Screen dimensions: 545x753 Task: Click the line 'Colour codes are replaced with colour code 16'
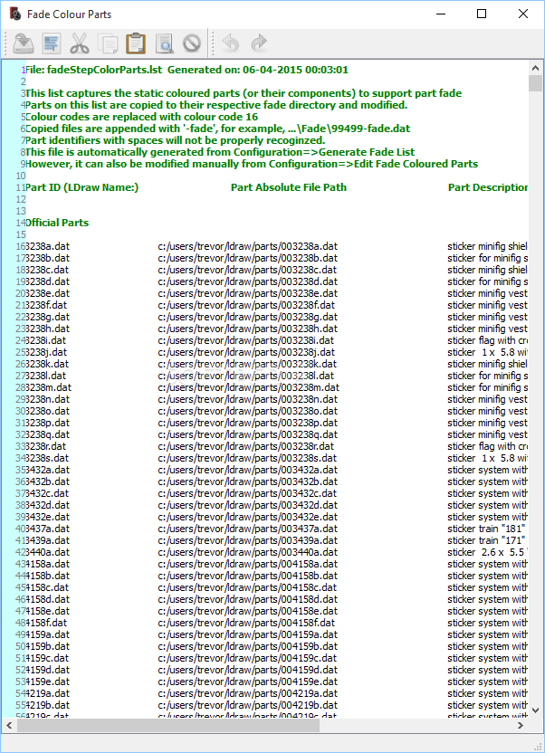tap(141, 117)
